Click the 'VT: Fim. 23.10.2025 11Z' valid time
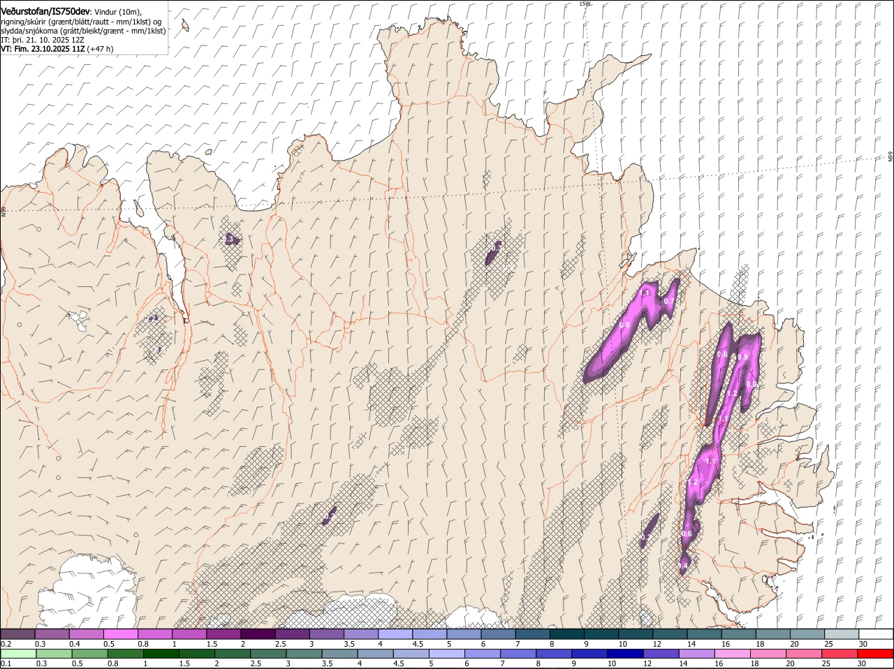Screen dimensions: 894x669 click(x=43, y=50)
